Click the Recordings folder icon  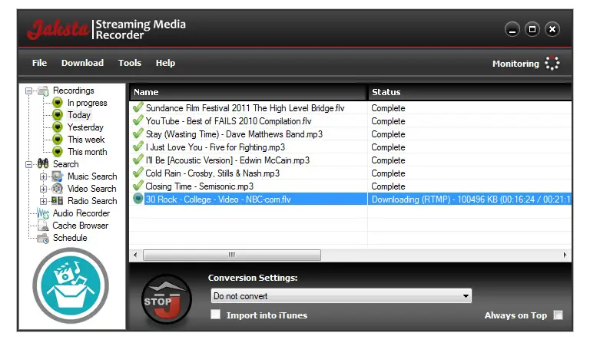point(43,91)
